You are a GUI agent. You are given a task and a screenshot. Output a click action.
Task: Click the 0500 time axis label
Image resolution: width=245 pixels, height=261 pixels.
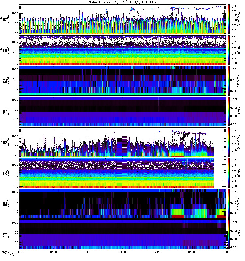(x=122, y=252)
